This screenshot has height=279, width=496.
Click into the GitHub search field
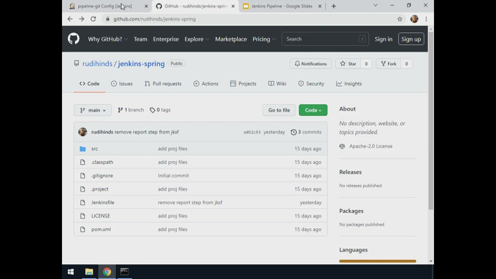click(325, 39)
